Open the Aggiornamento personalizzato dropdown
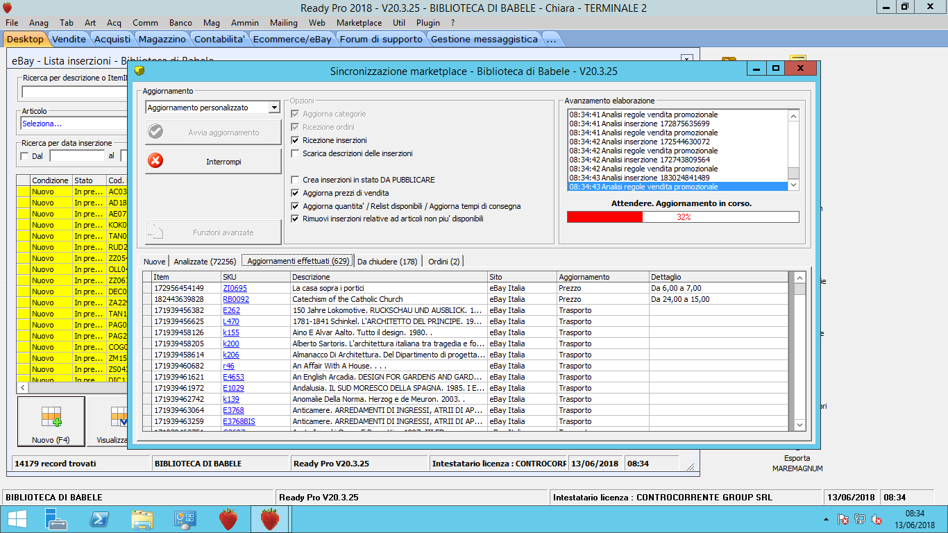The height and width of the screenshot is (533, 948). [x=274, y=108]
